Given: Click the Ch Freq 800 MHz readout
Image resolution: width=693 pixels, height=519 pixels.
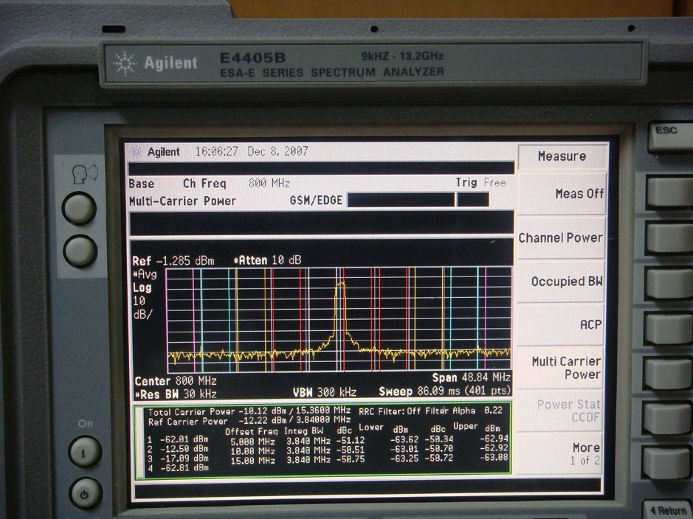Looking at the screenshot, I should click(236, 183).
